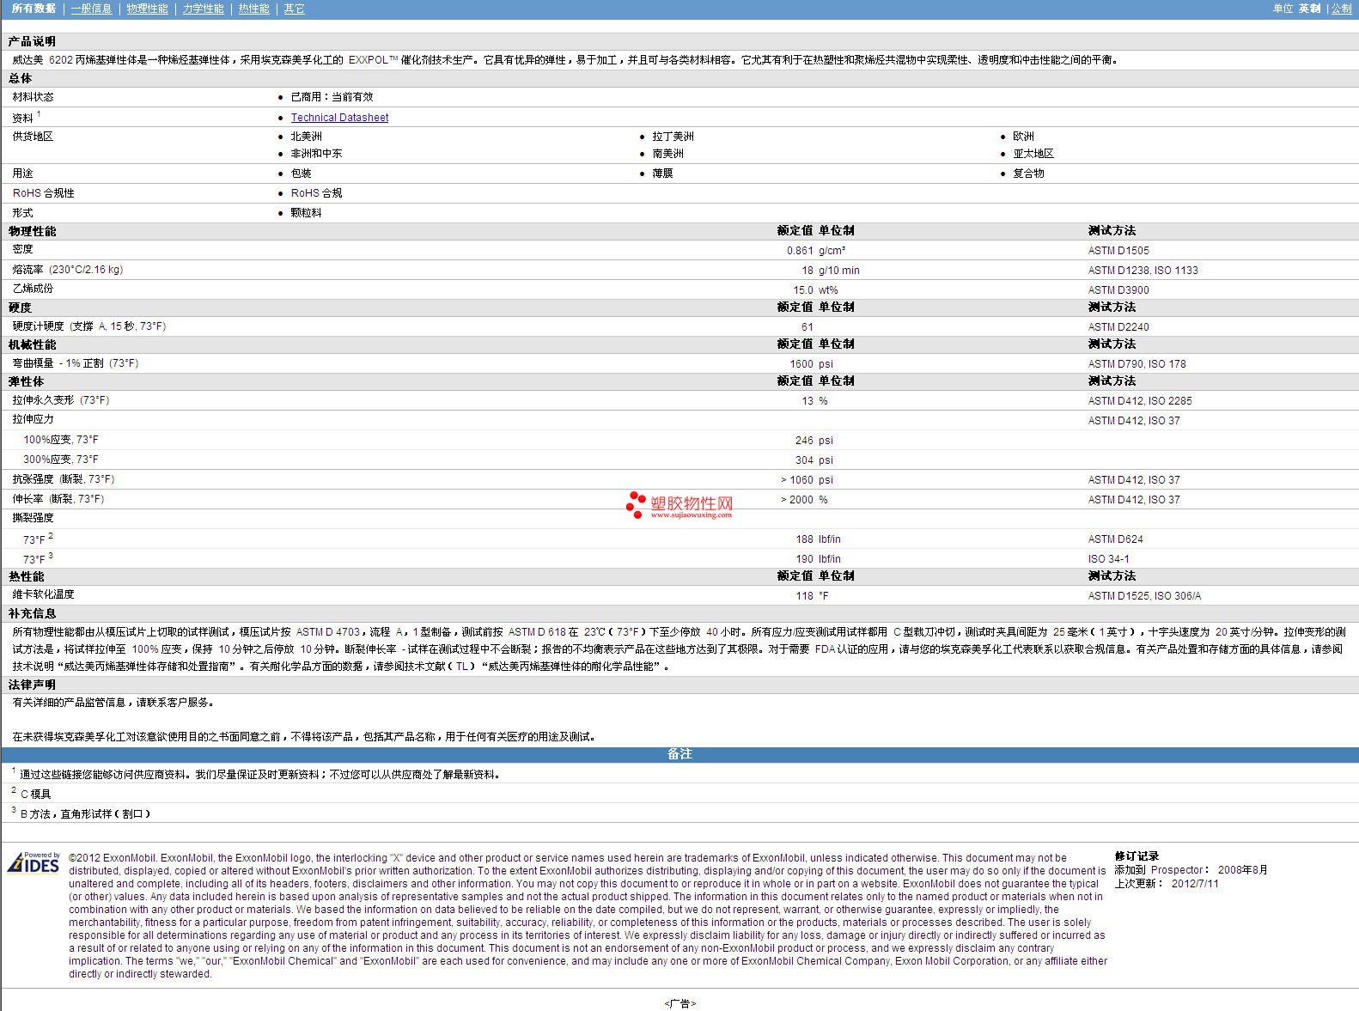The height and width of the screenshot is (1011, 1359).
Task: Click 北美洲 supply region entry
Action: pos(307,137)
